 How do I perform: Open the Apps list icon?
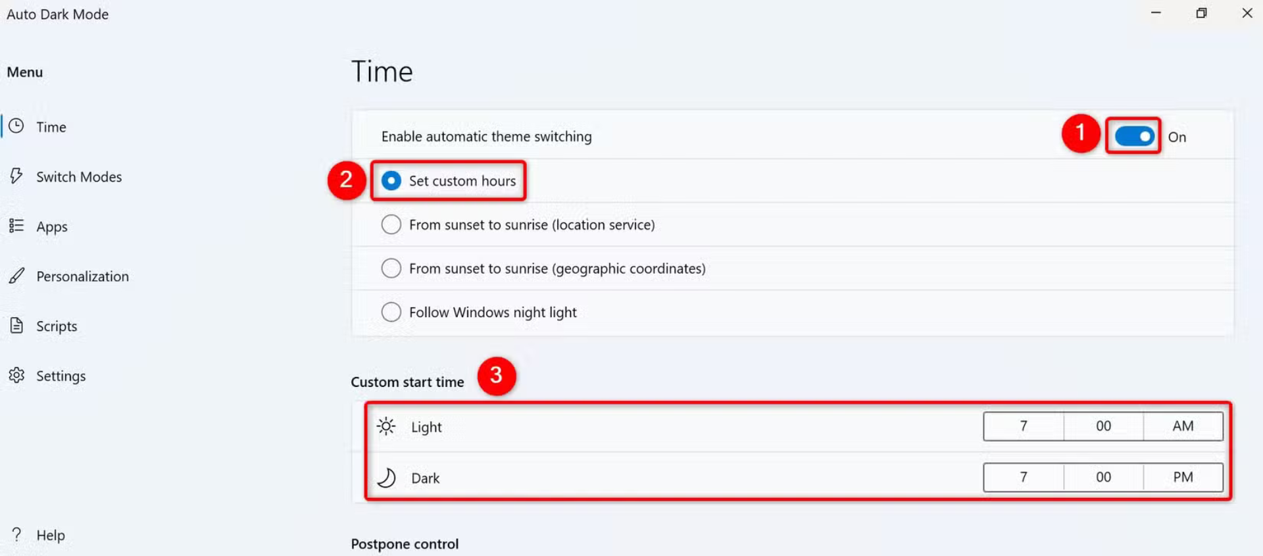point(16,226)
